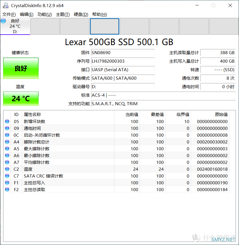Minimize the CrystalDiskInfo window
This screenshot has height=245, width=239.
(x=197, y=5)
